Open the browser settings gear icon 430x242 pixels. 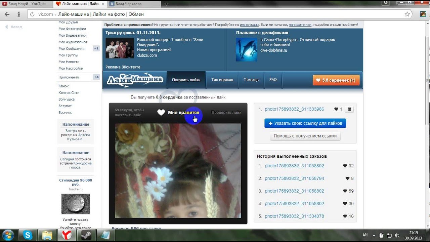(x=385, y=3)
